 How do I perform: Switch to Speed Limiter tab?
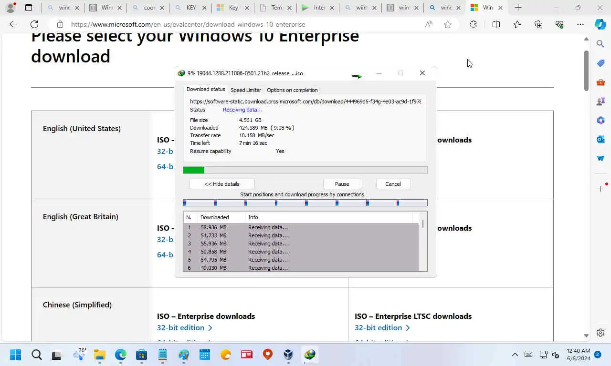(x=246, y=90)
